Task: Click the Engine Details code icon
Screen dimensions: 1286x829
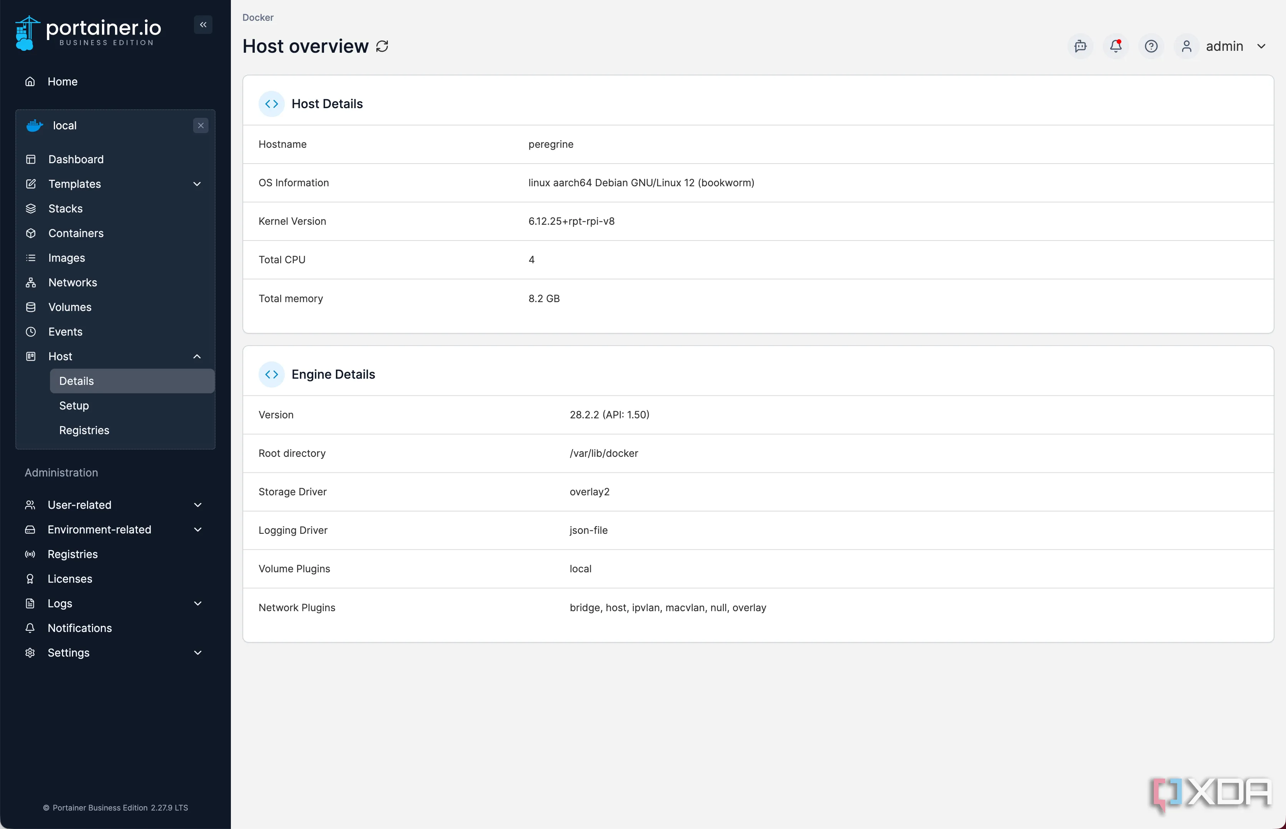Action: 271,374
